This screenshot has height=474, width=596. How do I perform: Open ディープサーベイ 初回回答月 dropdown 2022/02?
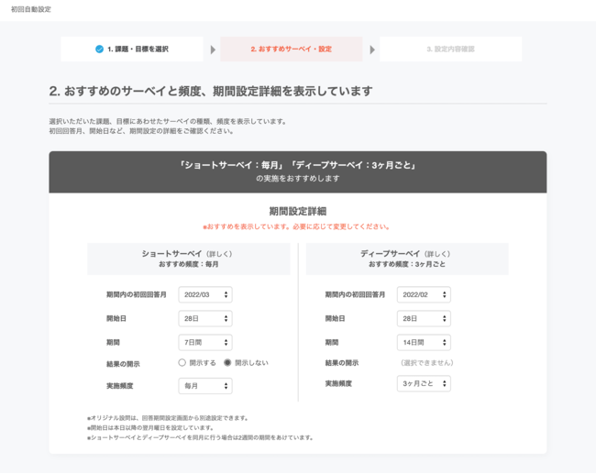tap(424, 295)
